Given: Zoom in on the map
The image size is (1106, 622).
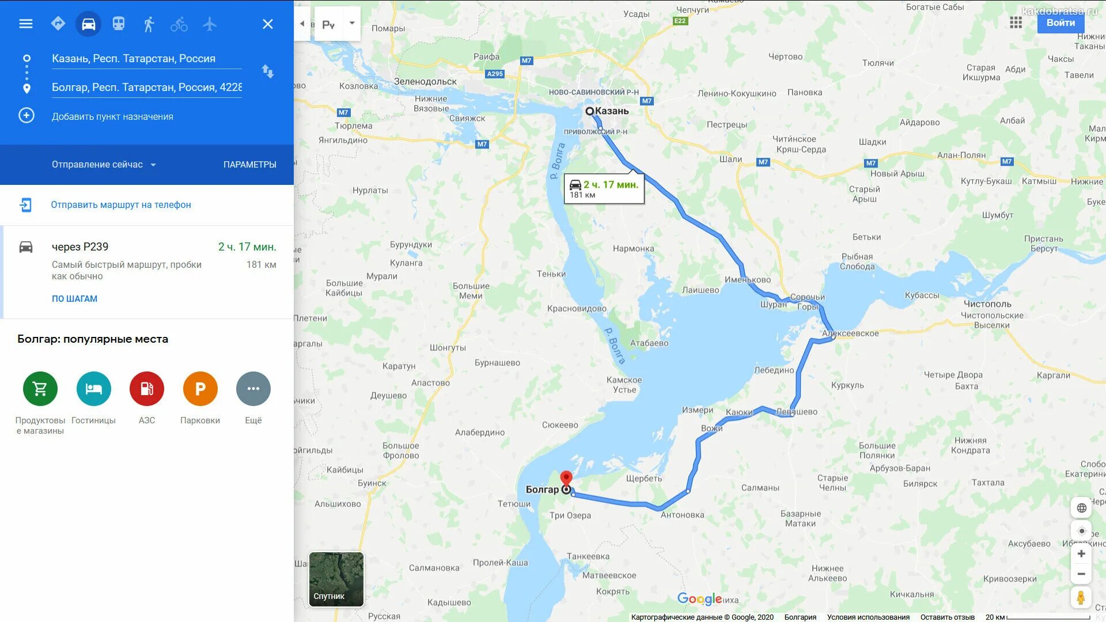Looking at the screenshot, I should click(x=1081, y=554).
